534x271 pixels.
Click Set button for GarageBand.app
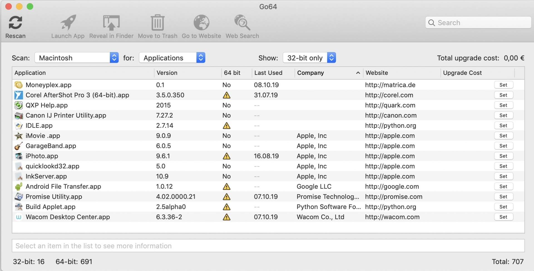tap(503, 146)
